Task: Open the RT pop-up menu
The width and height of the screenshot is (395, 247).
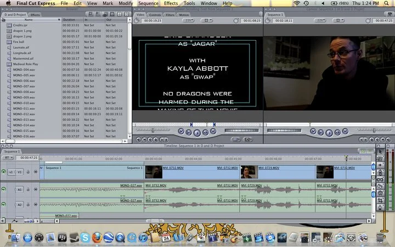Action: tap(8, 158)
